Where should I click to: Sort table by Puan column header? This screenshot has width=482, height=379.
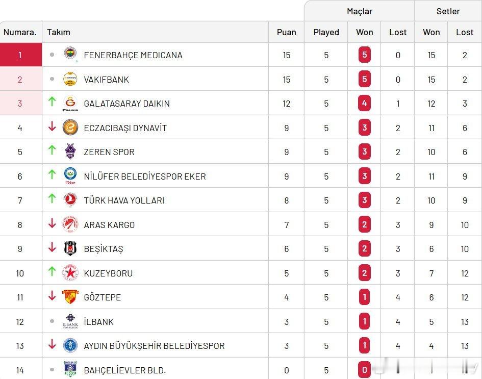[286, 32]
